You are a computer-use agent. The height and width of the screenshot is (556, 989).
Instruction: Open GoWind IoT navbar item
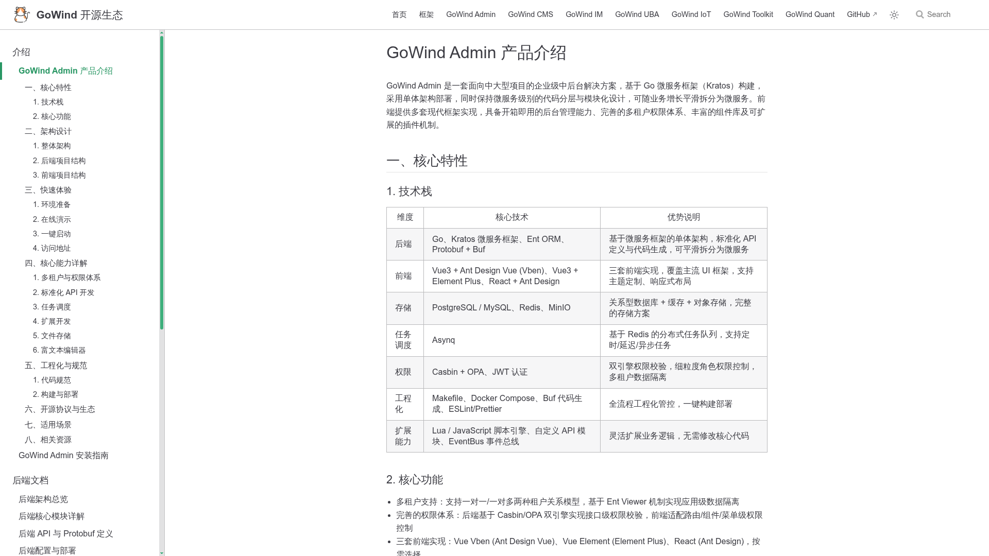691,14
